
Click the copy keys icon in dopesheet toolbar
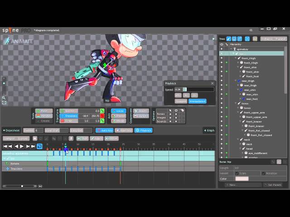(54, 138)
